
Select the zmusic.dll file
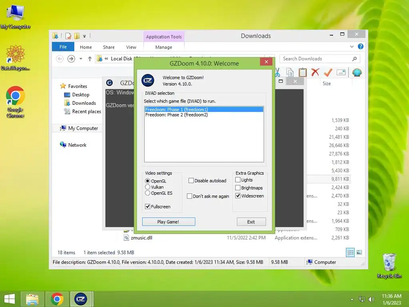click(142, 237)
